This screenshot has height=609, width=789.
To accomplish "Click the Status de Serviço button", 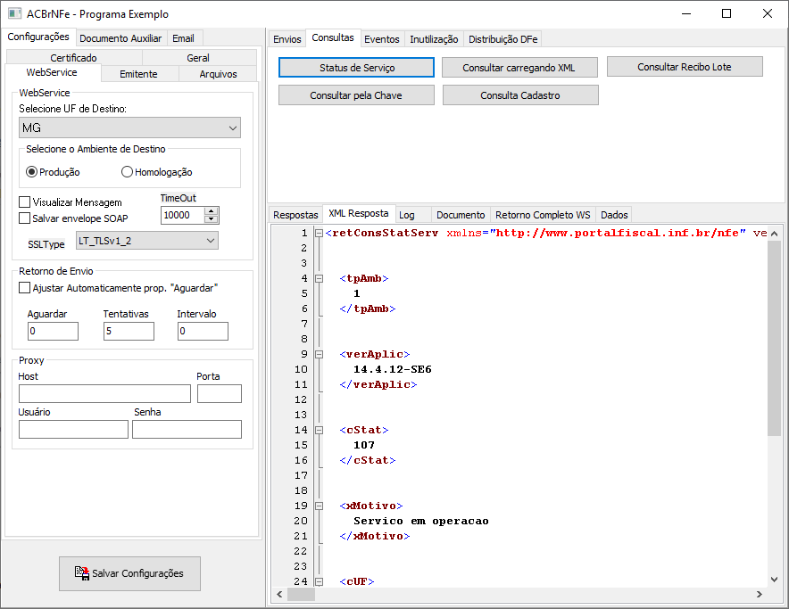I will click(x=357, y=68).
